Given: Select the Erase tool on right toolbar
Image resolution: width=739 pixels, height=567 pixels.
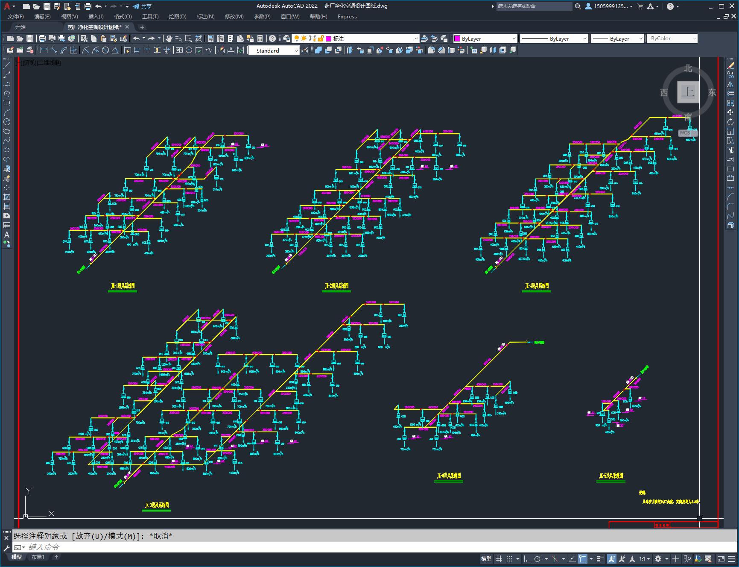Looking at the screenshot, I should tap(730, 65).
